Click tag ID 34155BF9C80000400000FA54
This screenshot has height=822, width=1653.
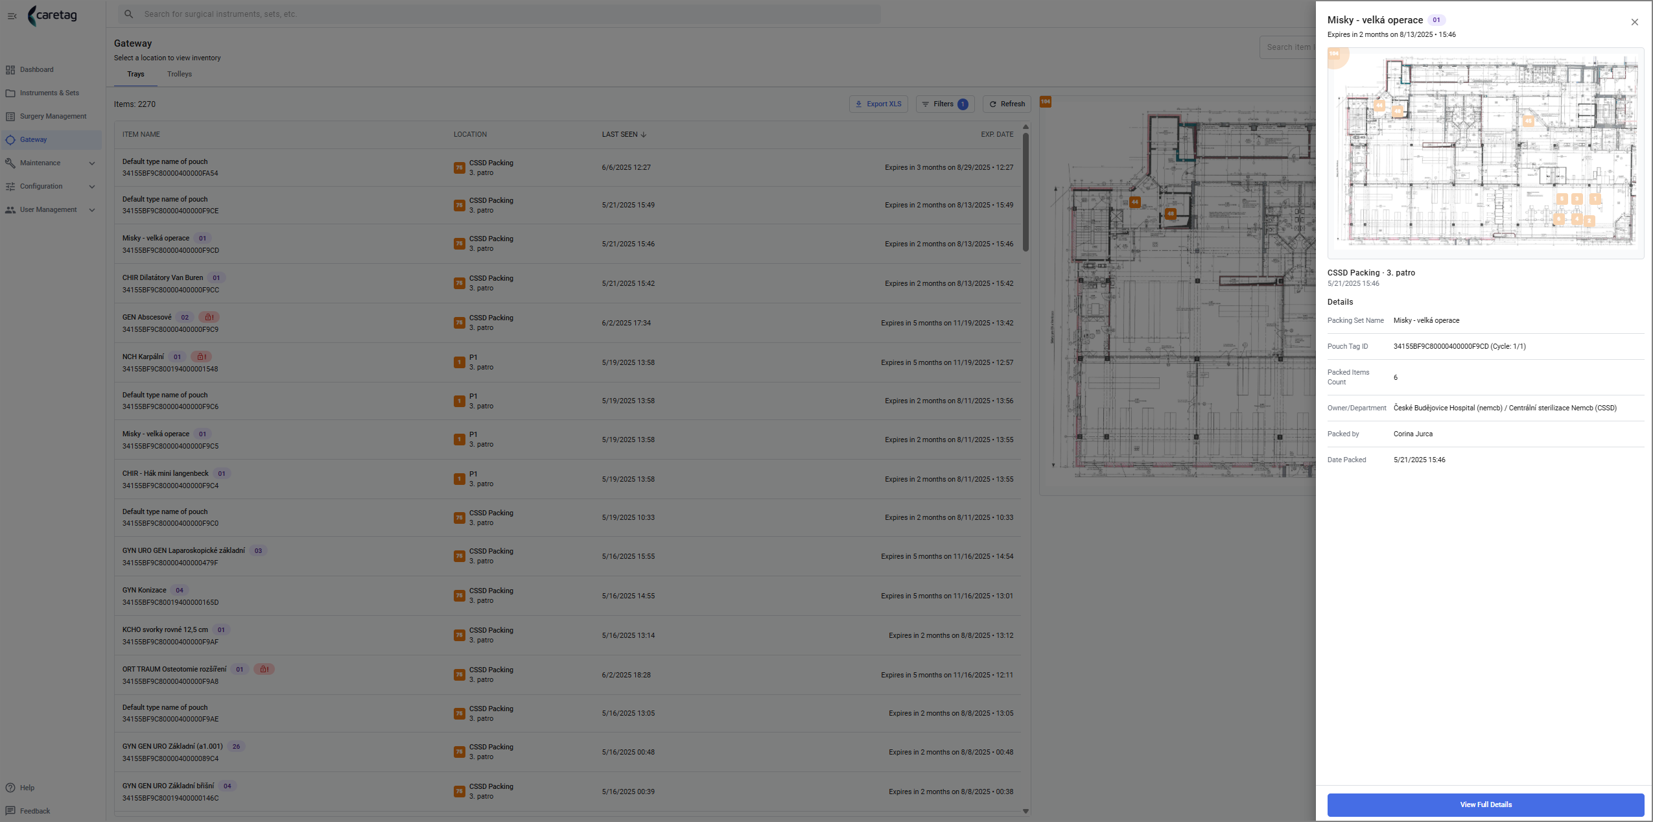coord(170,174)
